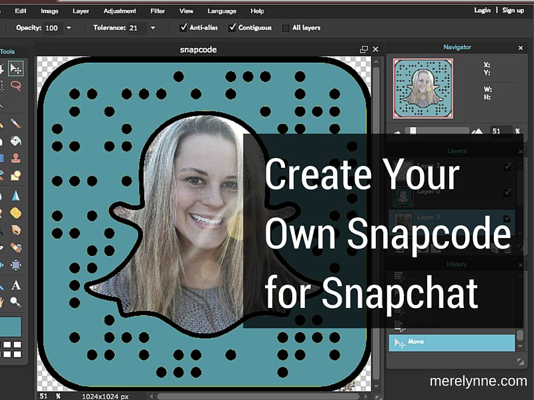Click the Navigator snapcode thumbnail preview
This screenshot has width=534, height=400.
423,89
